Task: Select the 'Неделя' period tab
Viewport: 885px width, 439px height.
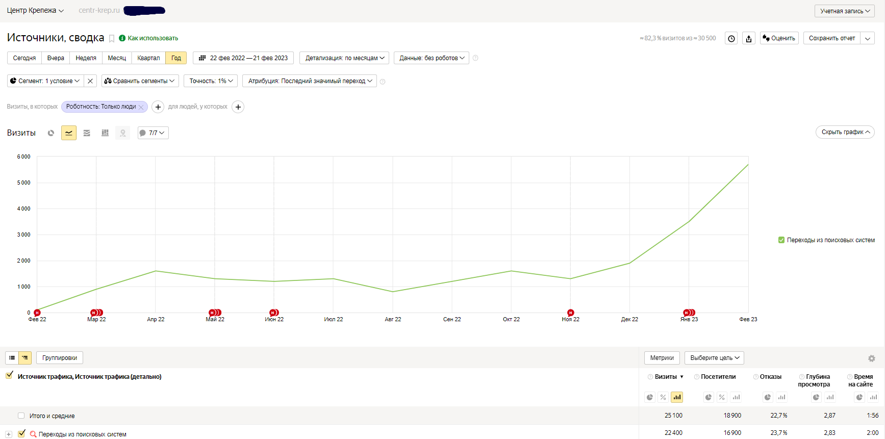Action: [86, 58]
